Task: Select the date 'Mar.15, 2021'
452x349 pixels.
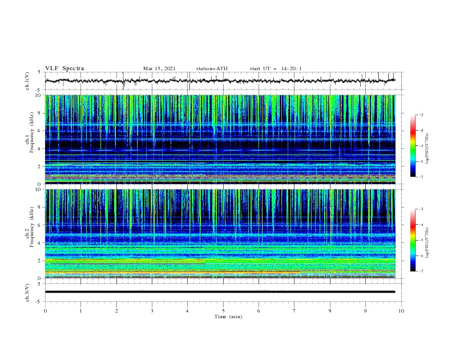Action: (x=159, y=68)
